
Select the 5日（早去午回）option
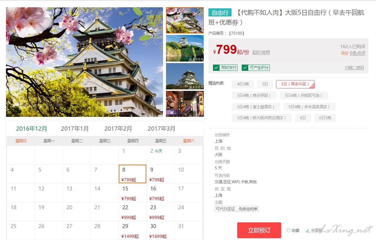(295, 84)
